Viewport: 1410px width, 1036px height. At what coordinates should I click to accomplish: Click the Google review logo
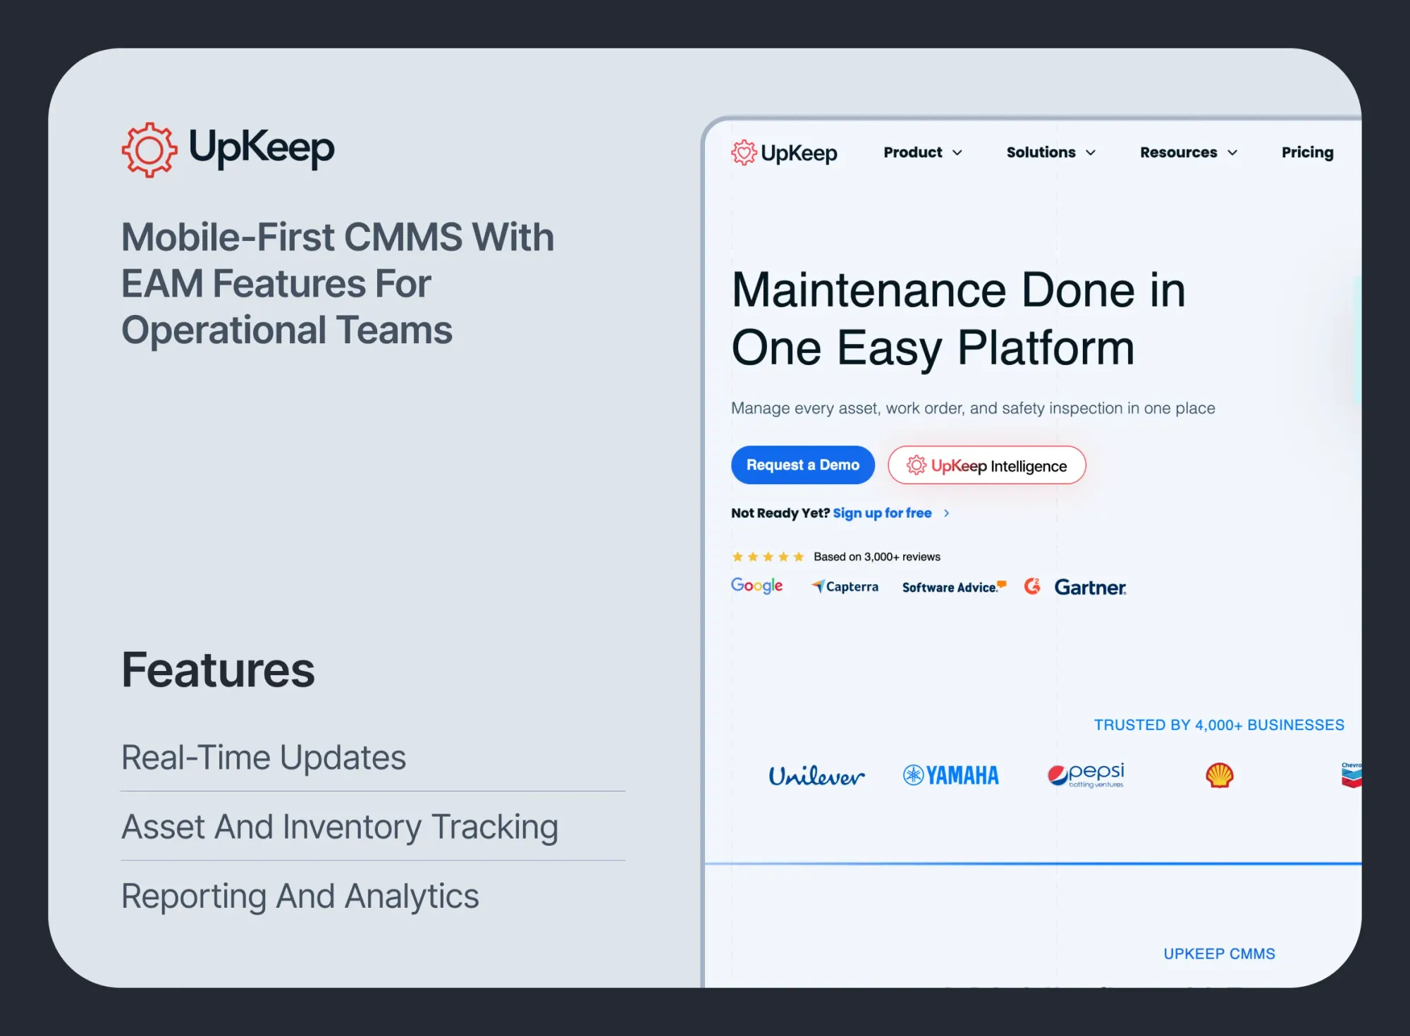point(756,586)
